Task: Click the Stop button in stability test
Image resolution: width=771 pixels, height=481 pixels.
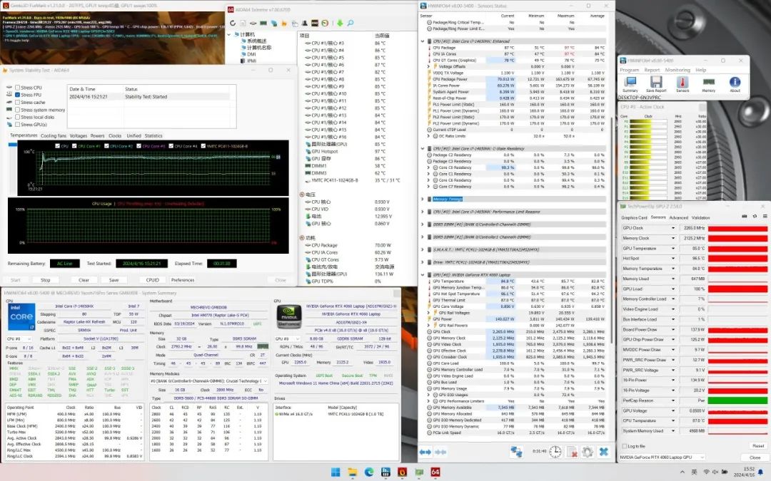Action: click(x=45, y=280)
